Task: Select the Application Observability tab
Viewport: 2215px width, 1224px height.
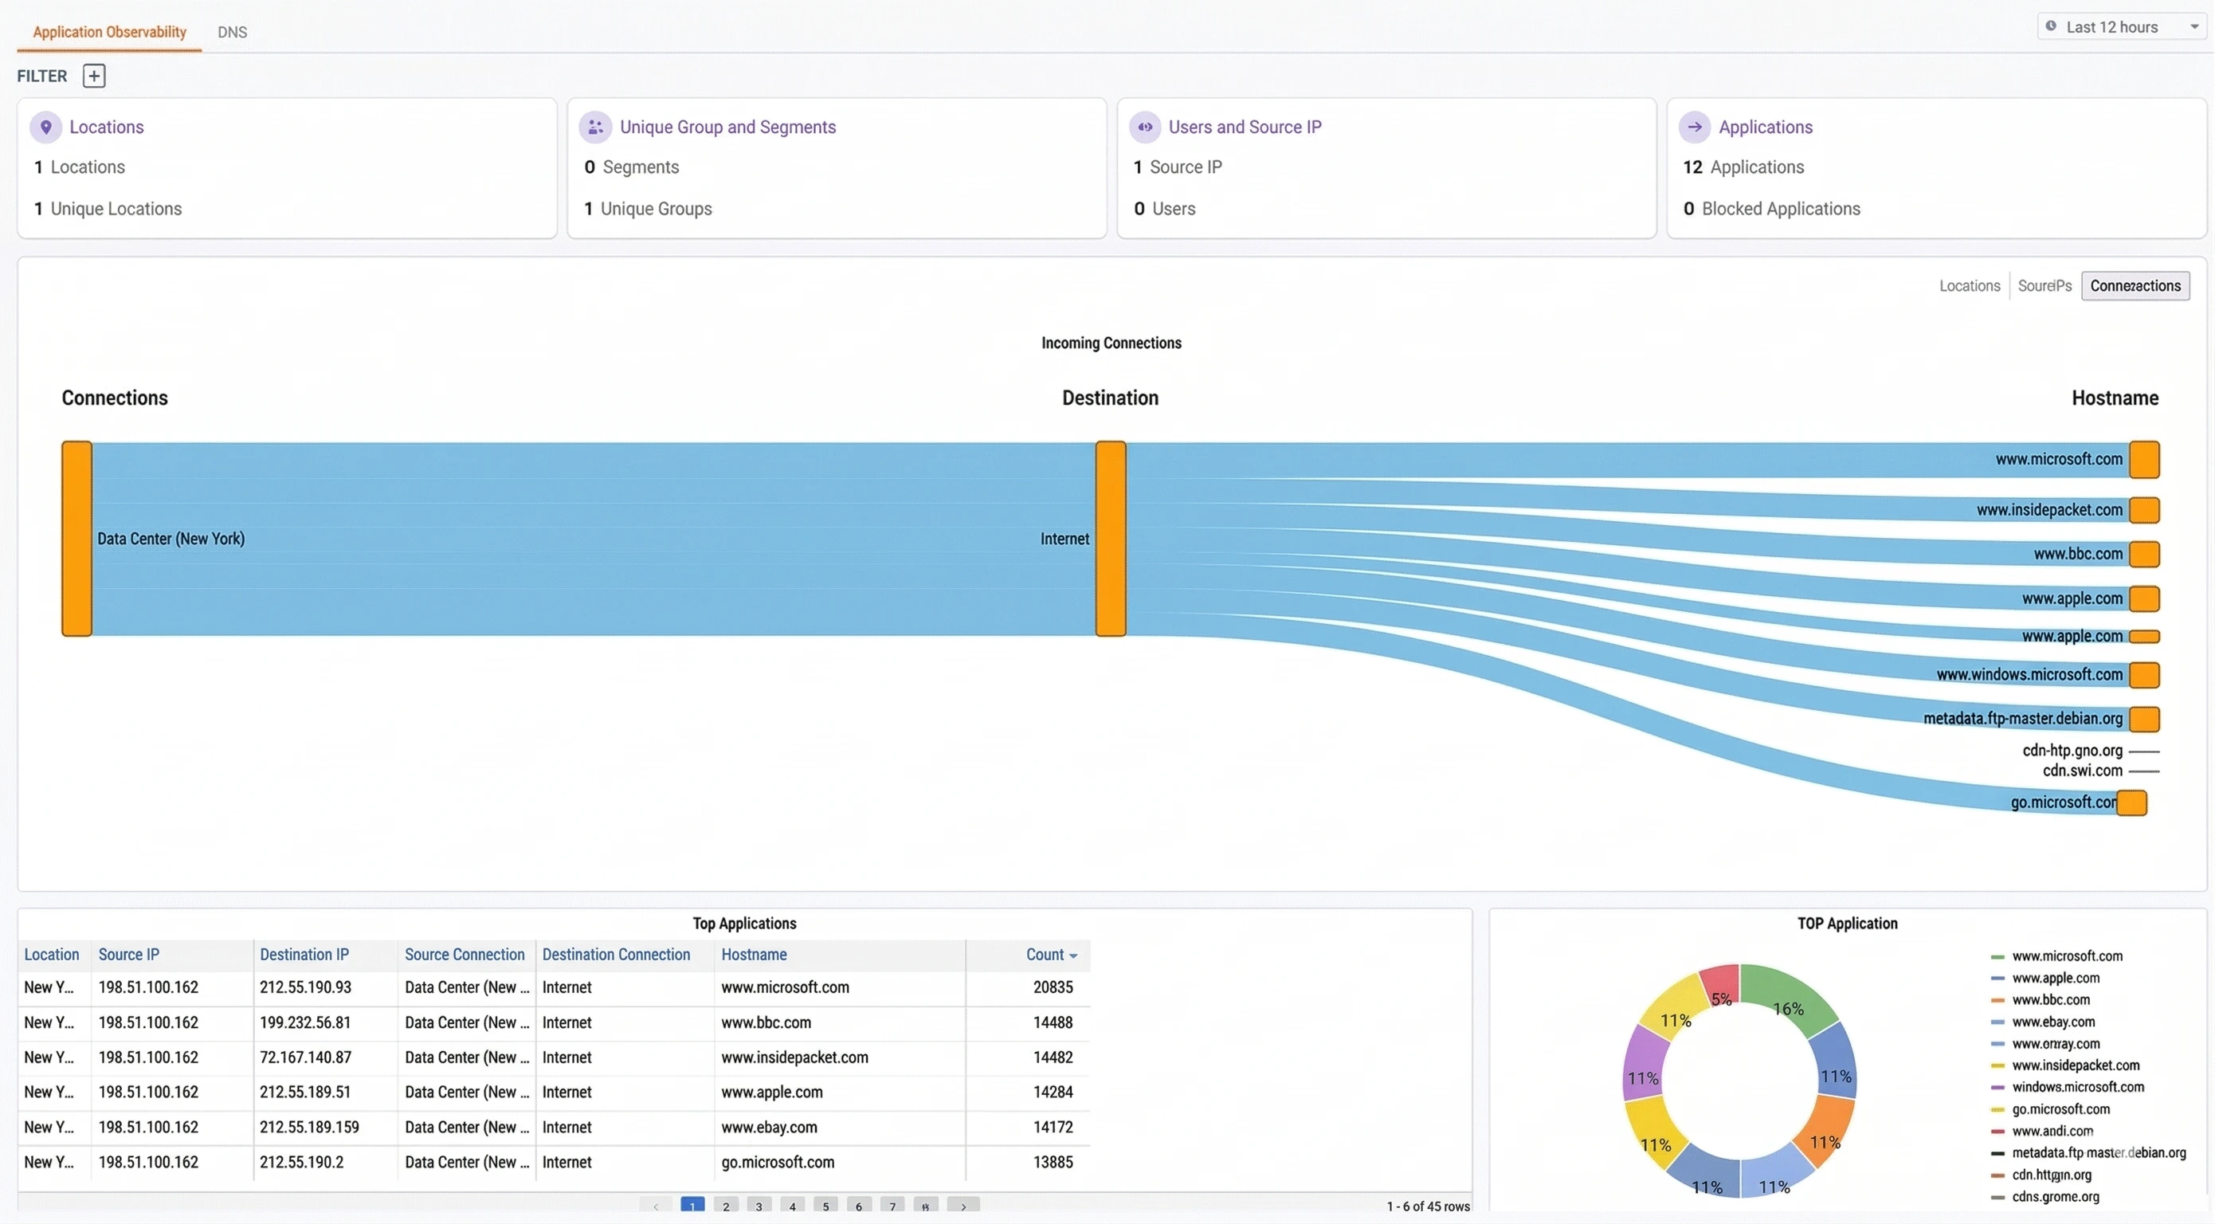Action: click(x=108, y=32)
